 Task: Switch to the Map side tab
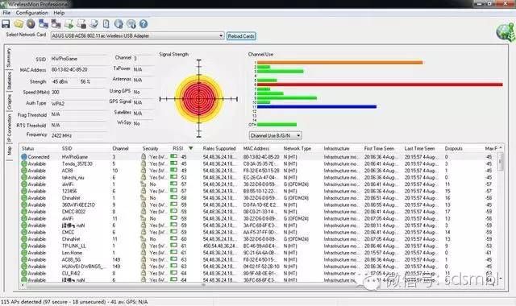[x=9, y=151]
